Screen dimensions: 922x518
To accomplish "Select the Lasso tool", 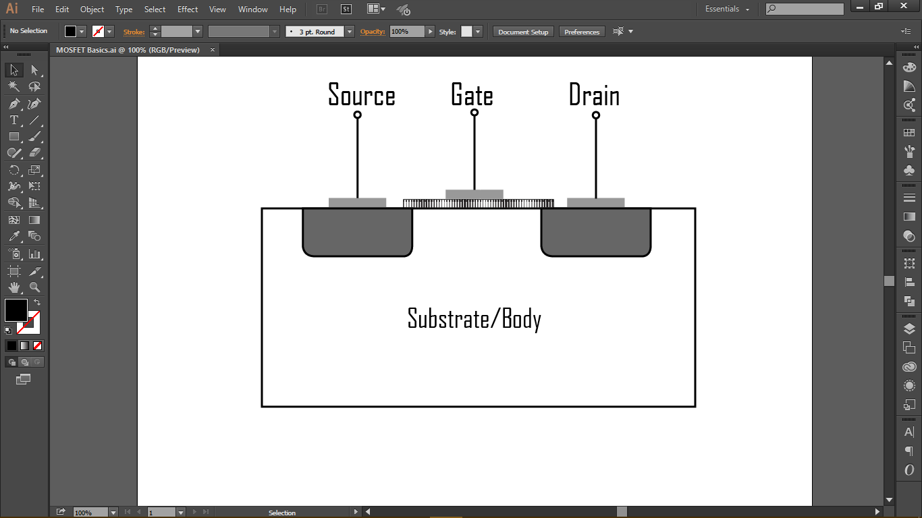I will (x=34, y=87).
